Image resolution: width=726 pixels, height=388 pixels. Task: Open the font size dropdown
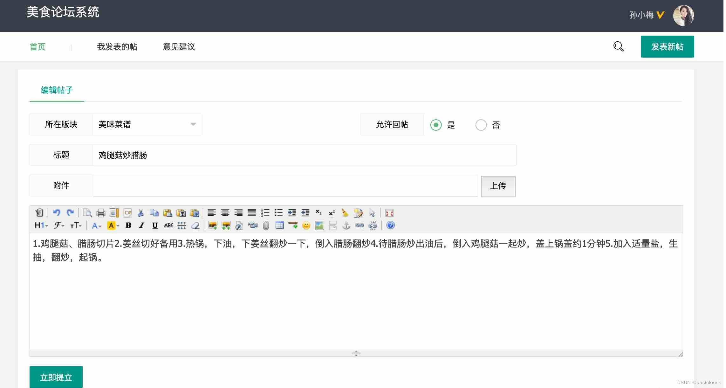pos(76,225)
